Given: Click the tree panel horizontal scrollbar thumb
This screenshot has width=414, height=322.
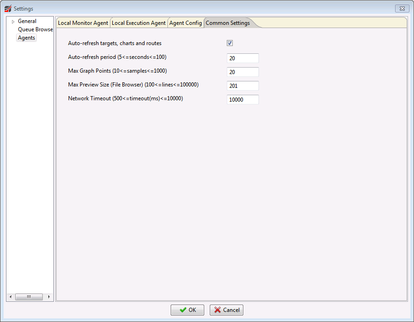Looking at the screenshot, I should [29, 297].
